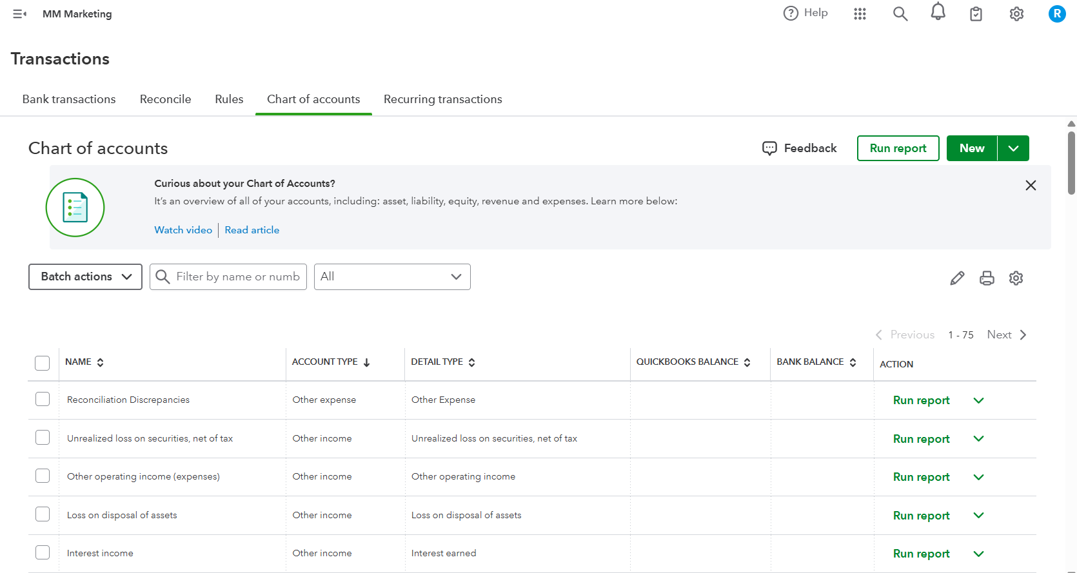Click the Previous page control
Viewport: 1077px width, 573px height.
(904, 335)
